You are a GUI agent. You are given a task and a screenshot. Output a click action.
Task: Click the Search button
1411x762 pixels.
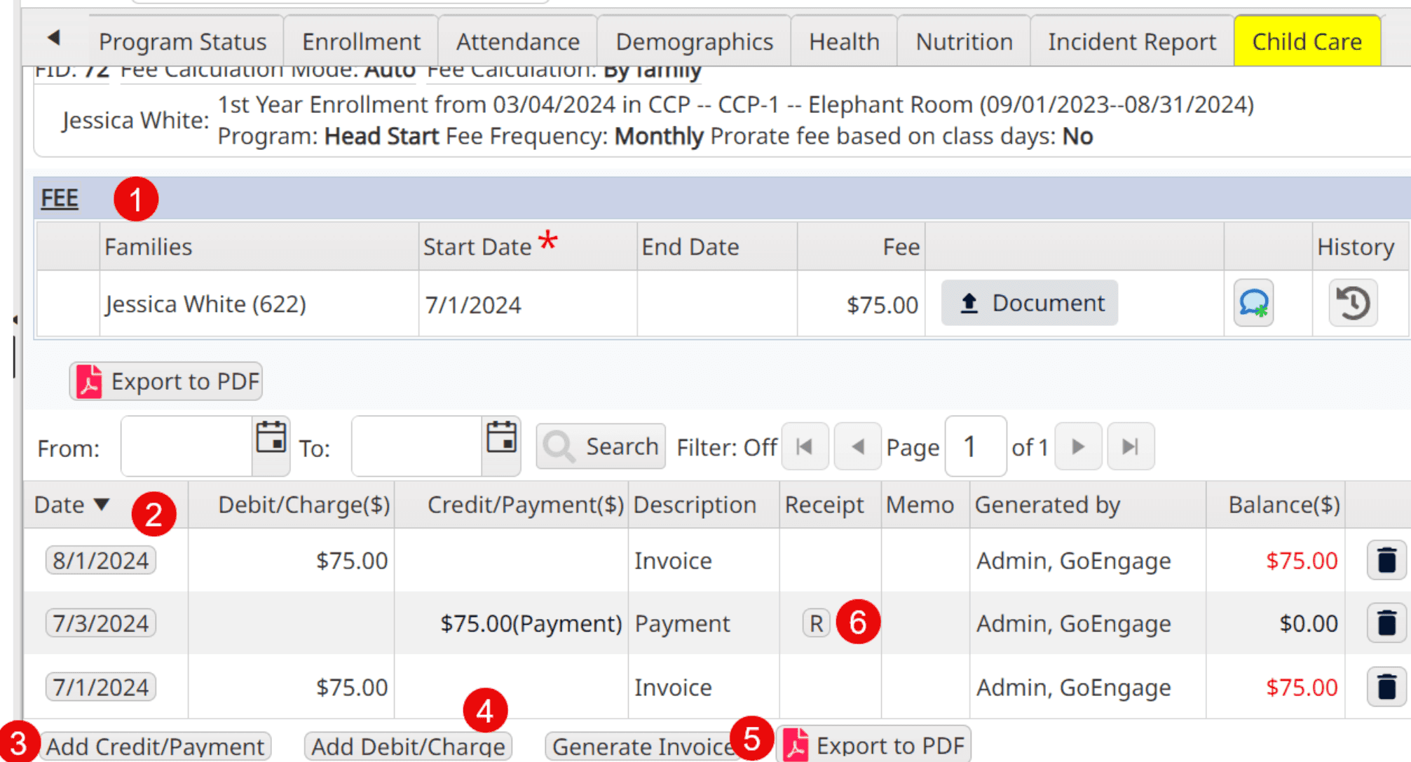point(601,447)
